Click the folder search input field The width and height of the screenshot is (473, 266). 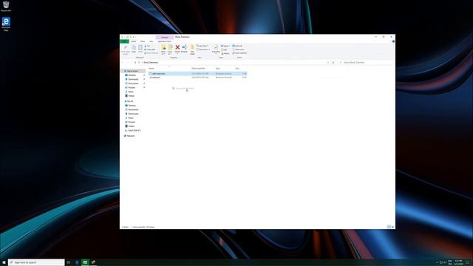point(366,62)
